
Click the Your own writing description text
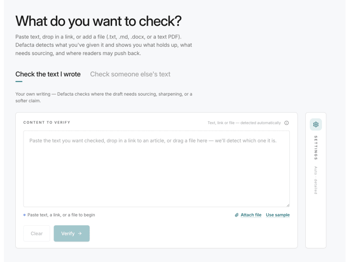pos(104,97)
